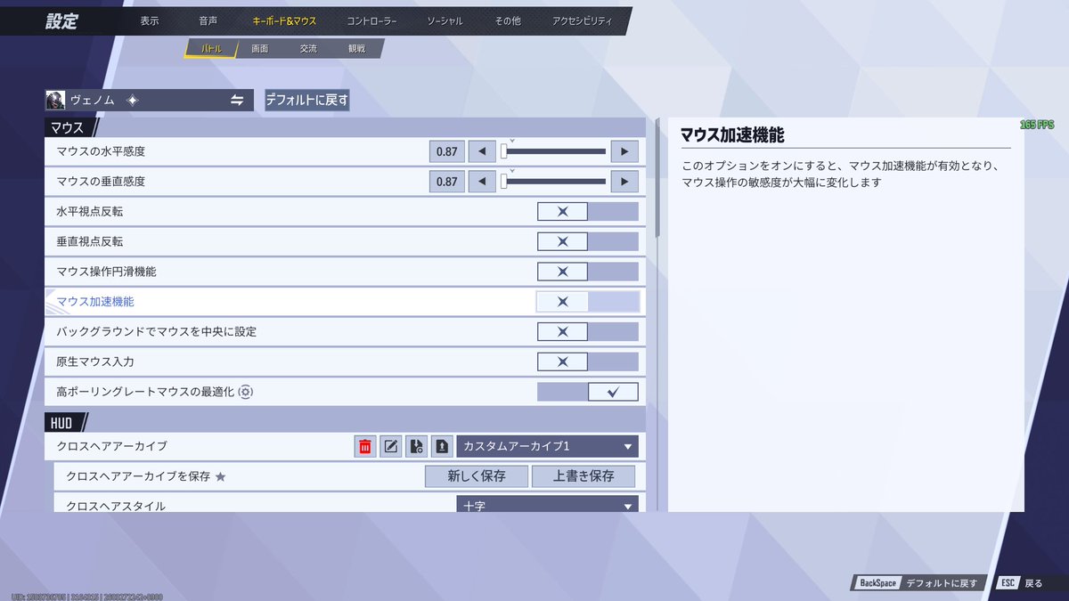This screenshot has height=601, width=1069.
Task: Enable マウス加速機能 toggle
Action: [x=588, y=302]
